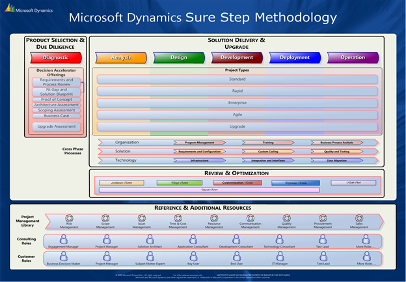Select the Solution Architect role icon

[x=150, y=240]
